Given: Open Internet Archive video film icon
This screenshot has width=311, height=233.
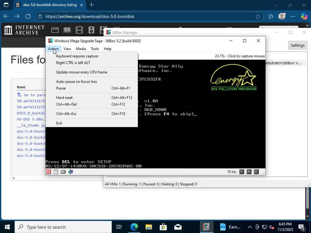Looking at the screenshot, I should [79, 30].
